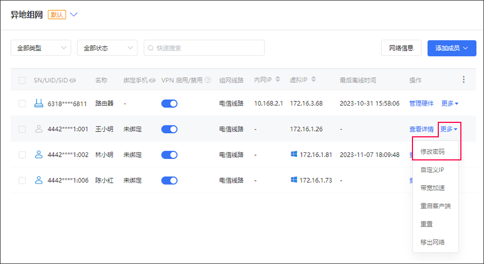The image size is (484, 264).
Task: Click the Windows icon in 陈小红 row
Action: pyautogui.click(x=294, y=180)
